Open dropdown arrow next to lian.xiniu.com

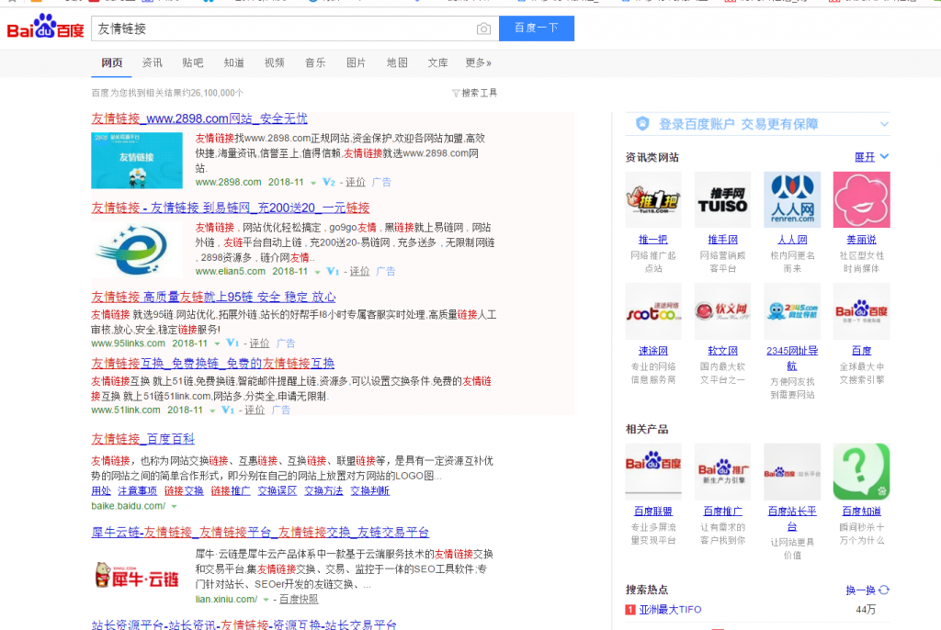coord(266,600)
